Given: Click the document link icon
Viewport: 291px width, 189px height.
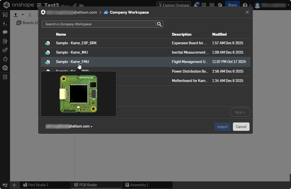Looking at the screenshot, I should click(75, 5).
